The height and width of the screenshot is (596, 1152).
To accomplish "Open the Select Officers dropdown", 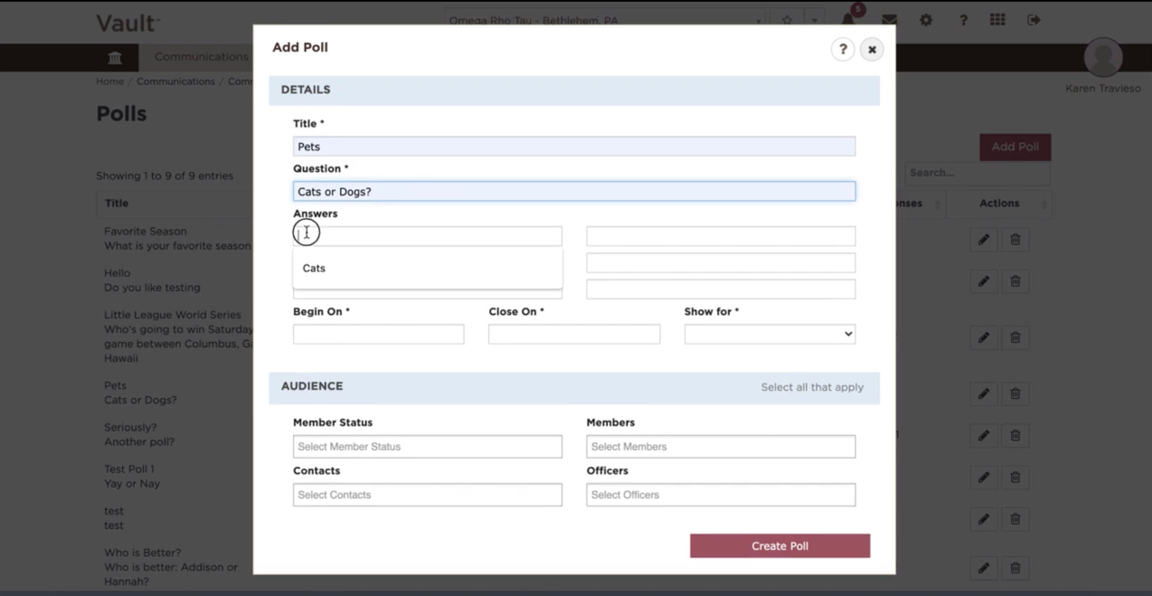I will pyautogui.click(x=721, y=495).
